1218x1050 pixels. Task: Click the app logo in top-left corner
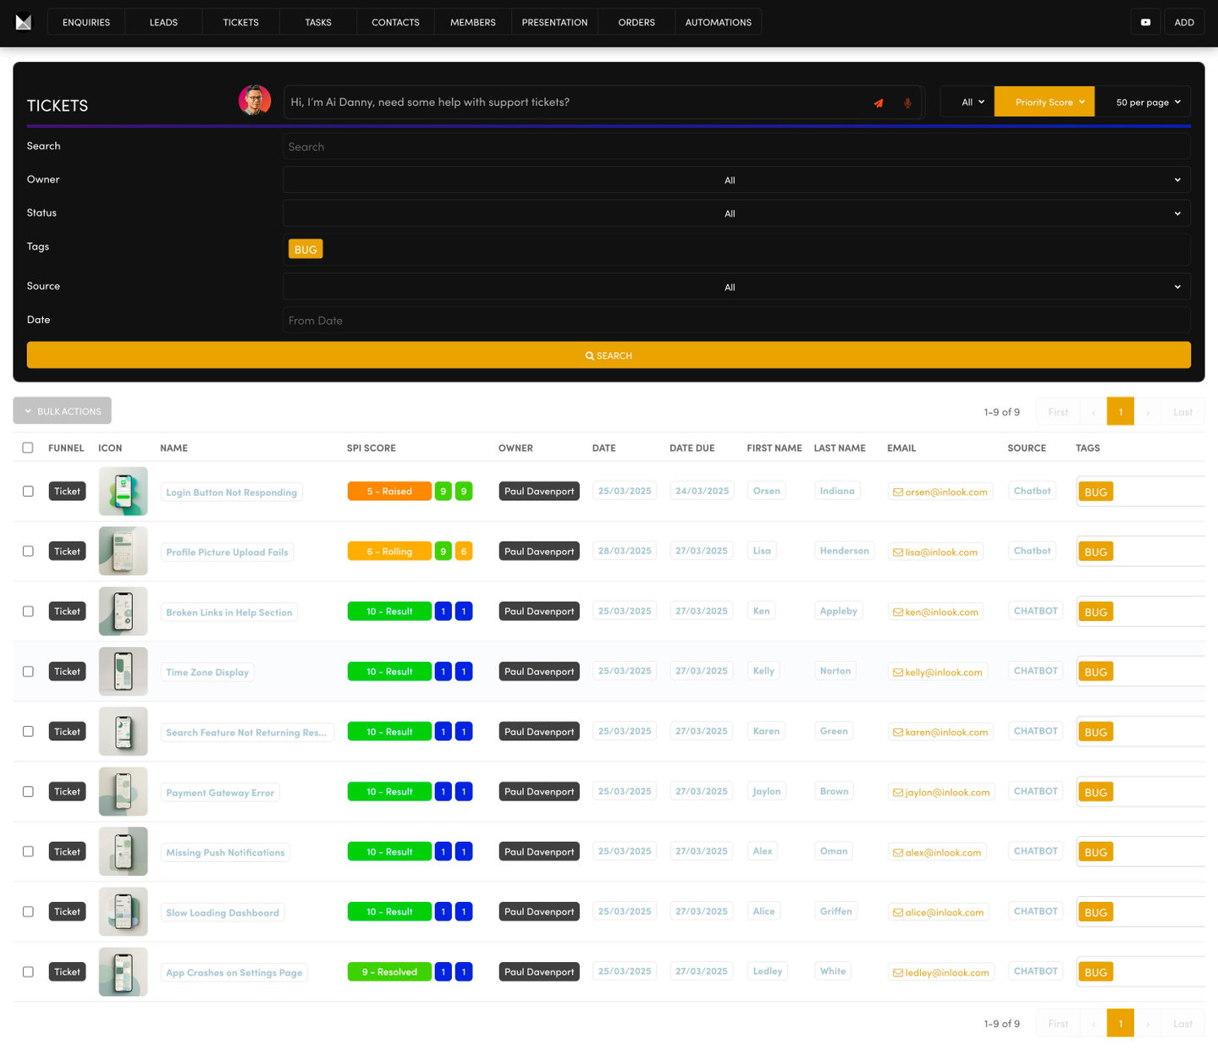24,23
